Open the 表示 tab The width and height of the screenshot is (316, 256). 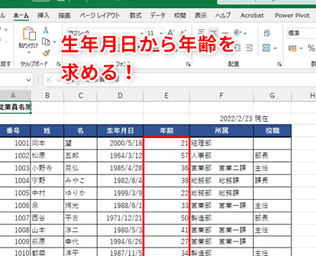pyautogui.click(x=201, y=15)
